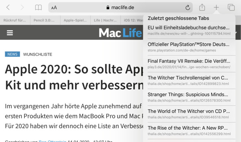Image resolution: width=241 pixels, height=142 pixels.
Task: Open the bookmarks book icon
Action: pyautogui.click(x=38, y=7)
